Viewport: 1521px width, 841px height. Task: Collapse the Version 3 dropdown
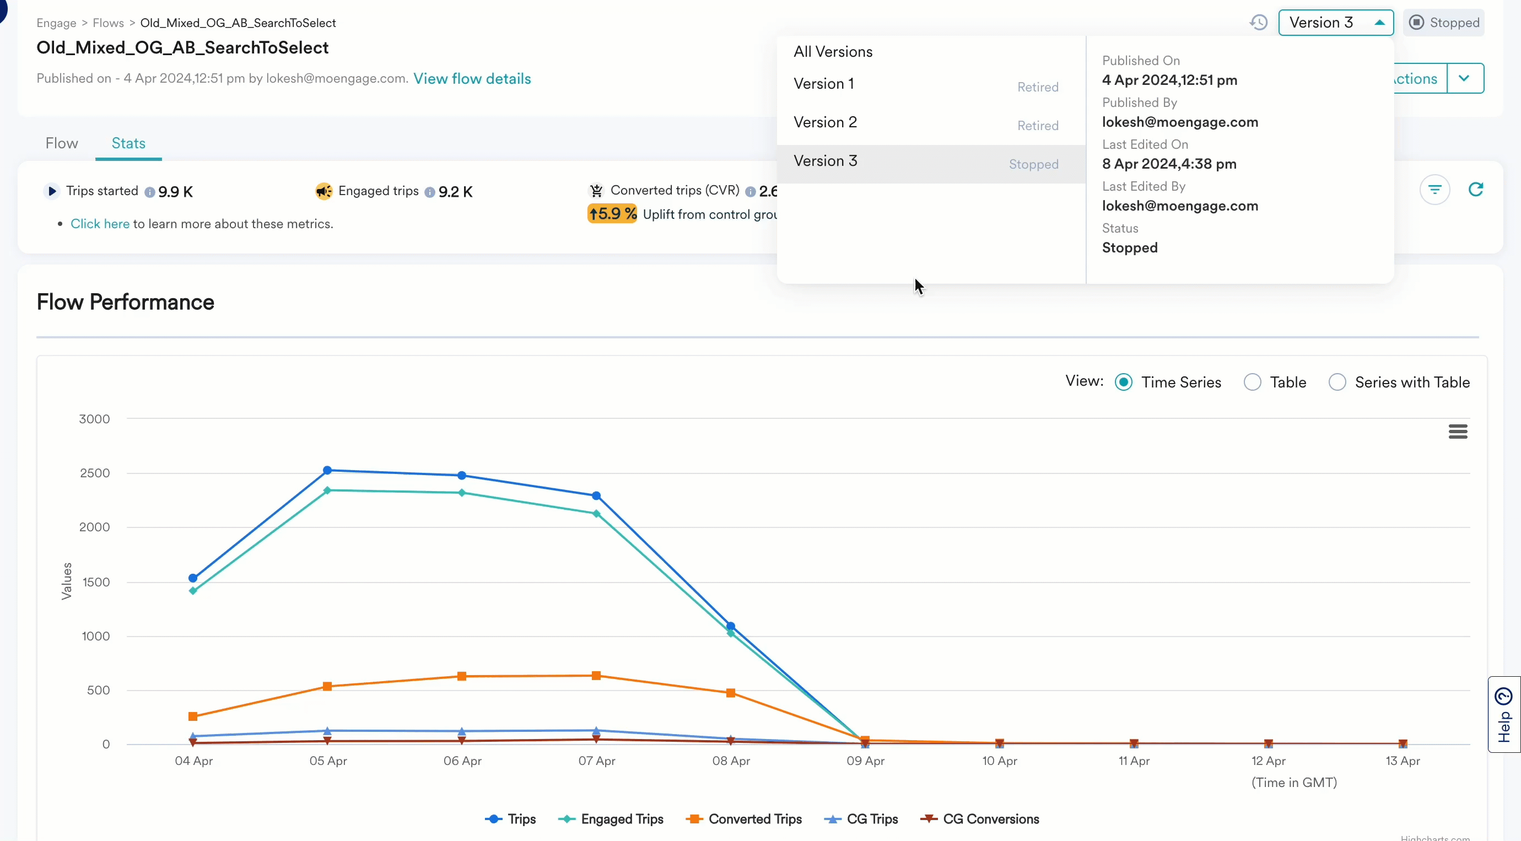point(1380,22)
